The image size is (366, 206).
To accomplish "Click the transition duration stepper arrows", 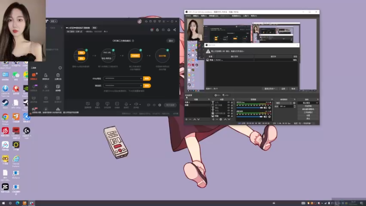I will 295,106.
